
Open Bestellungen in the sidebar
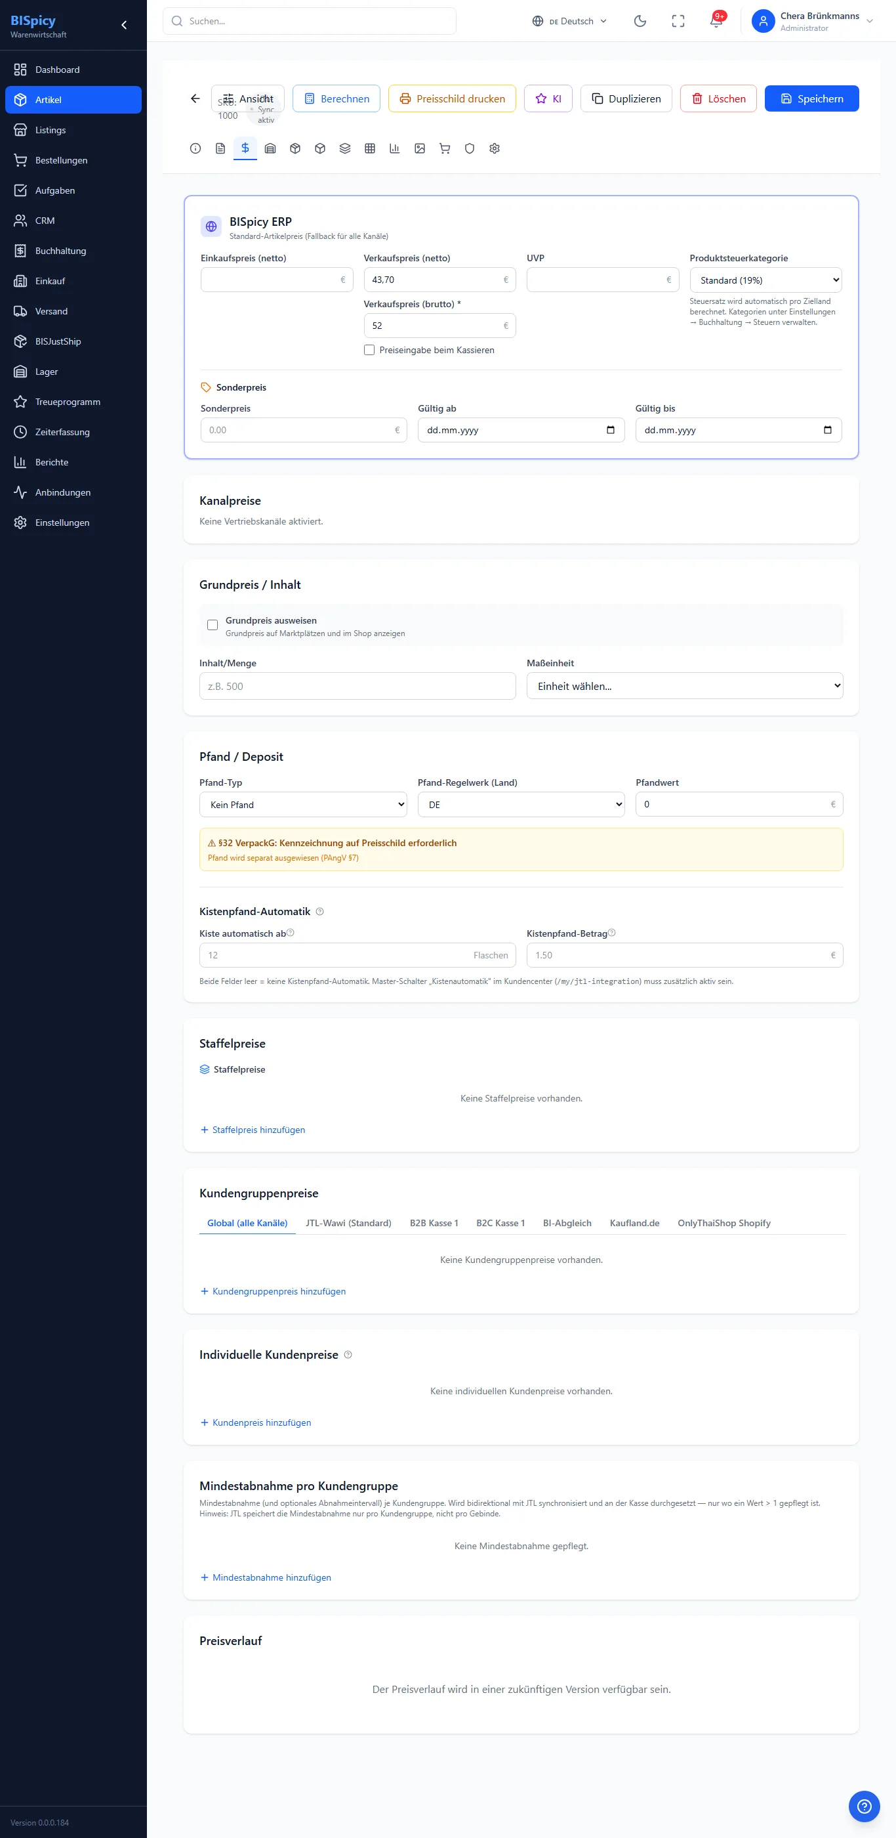(x=73, y=160)
